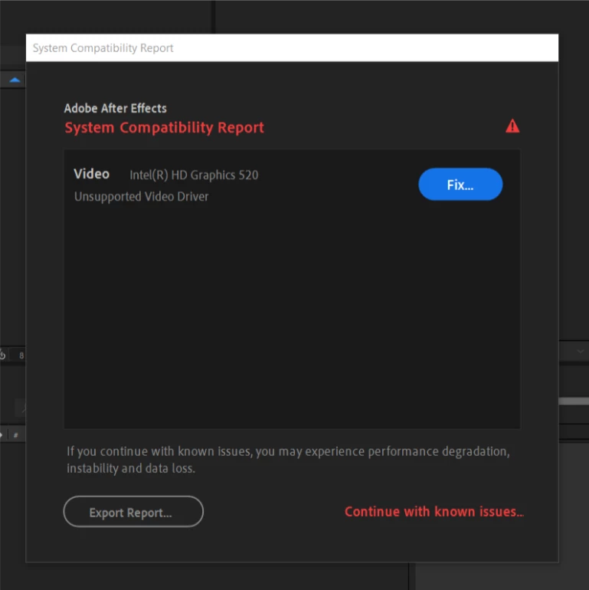The height and width of the screenshot is (590, 589).
Task: Click the performance degradation warning text
Action: click(x=288, y=460)
